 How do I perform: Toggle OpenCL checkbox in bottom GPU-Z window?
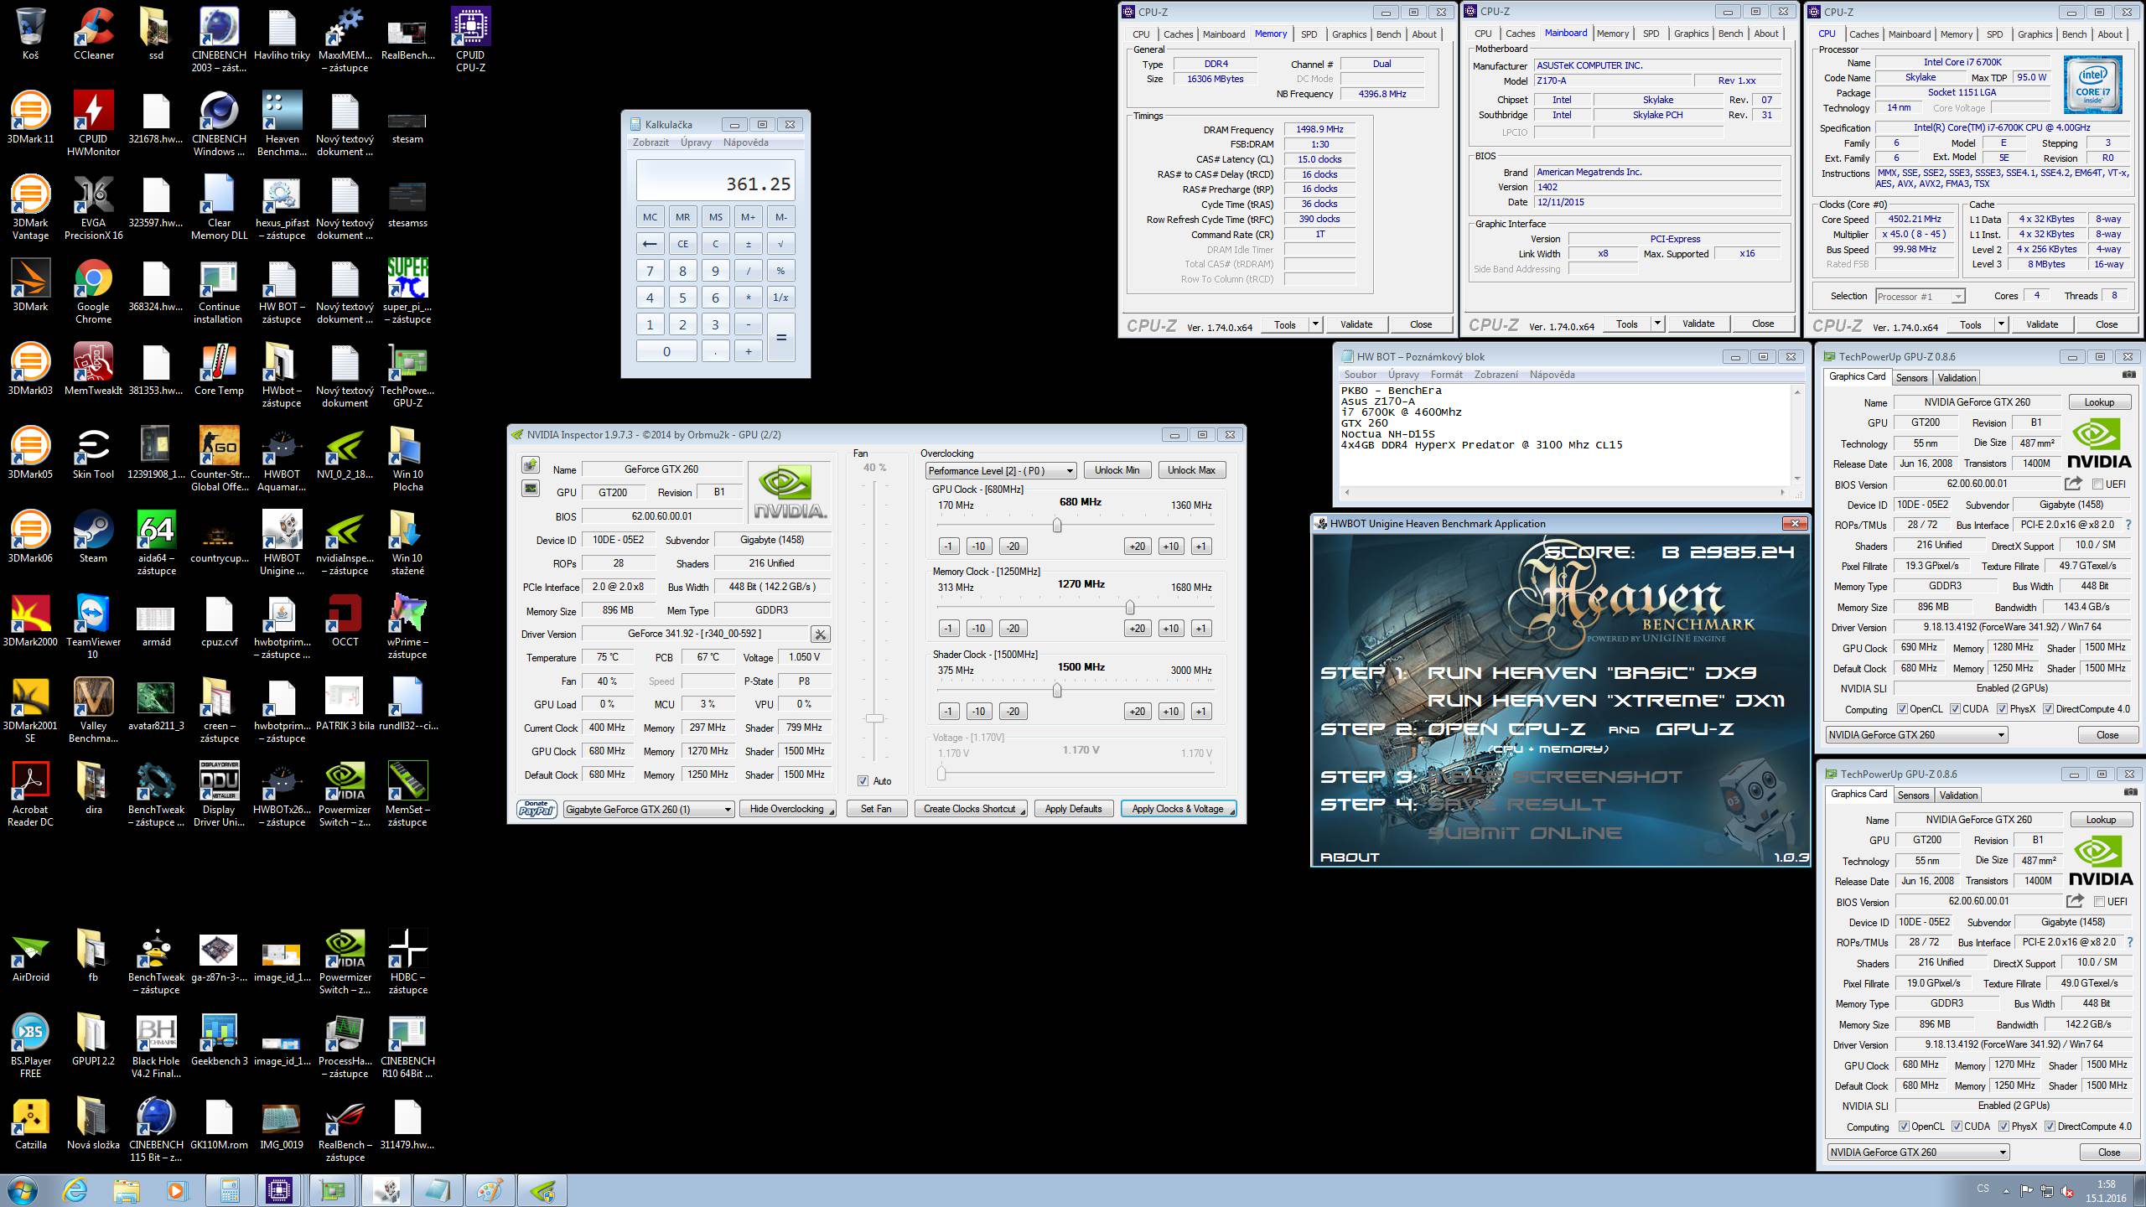point(1903,1127)
